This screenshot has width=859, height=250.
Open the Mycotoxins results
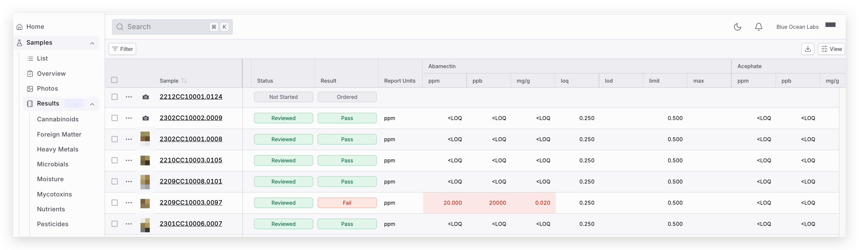click(54, 194)
